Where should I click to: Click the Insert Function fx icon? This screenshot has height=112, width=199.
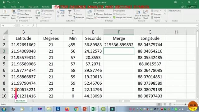click(33, 26)
